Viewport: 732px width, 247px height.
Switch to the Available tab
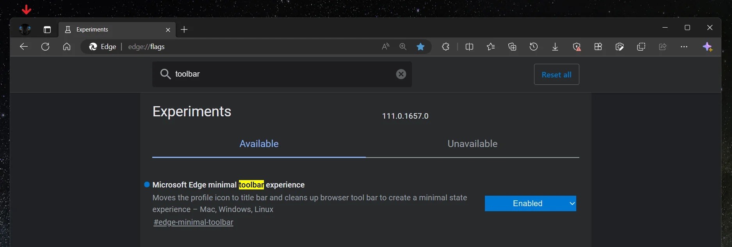pyautogui.click(x=259, y=144)
